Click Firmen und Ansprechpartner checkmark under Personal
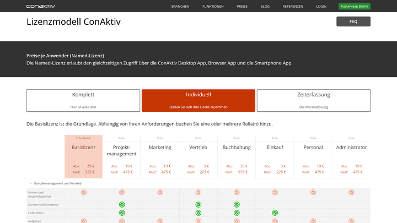 tap(313, 192)
